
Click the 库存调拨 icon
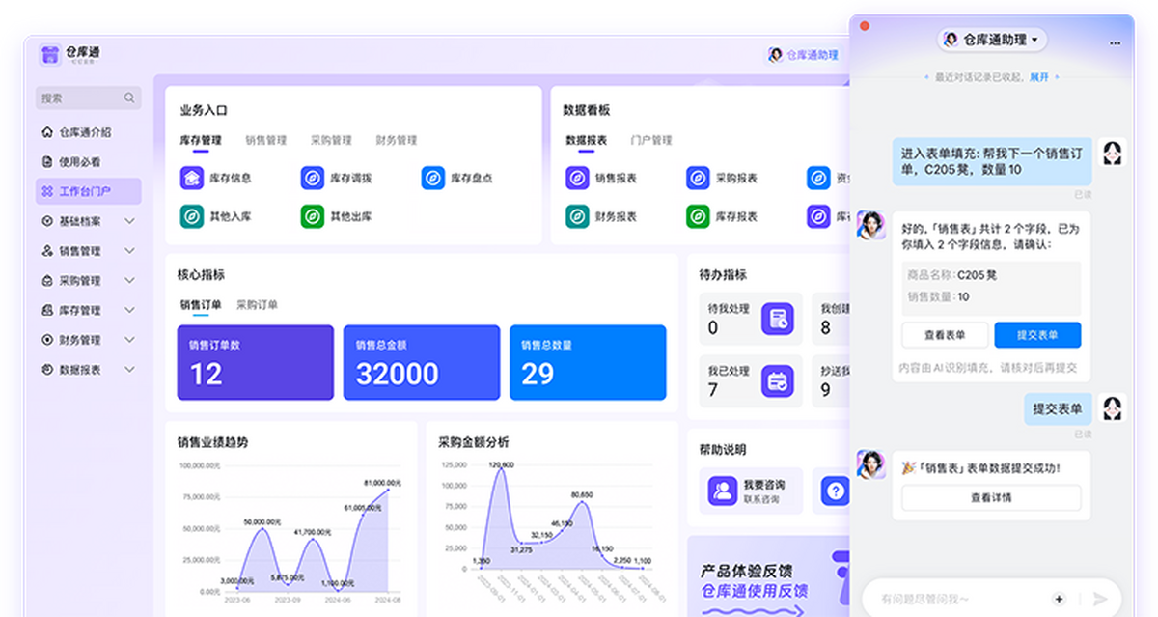(312, 178)
